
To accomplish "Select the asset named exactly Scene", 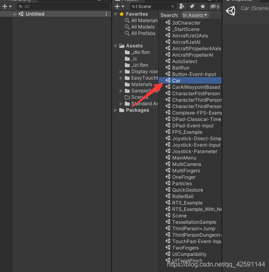I will [x=190, y=215].
